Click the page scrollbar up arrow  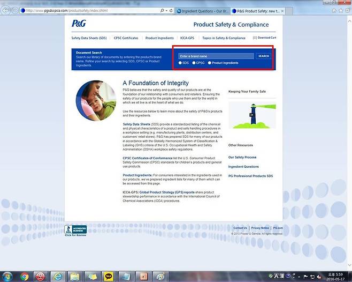tap(349, 21)
